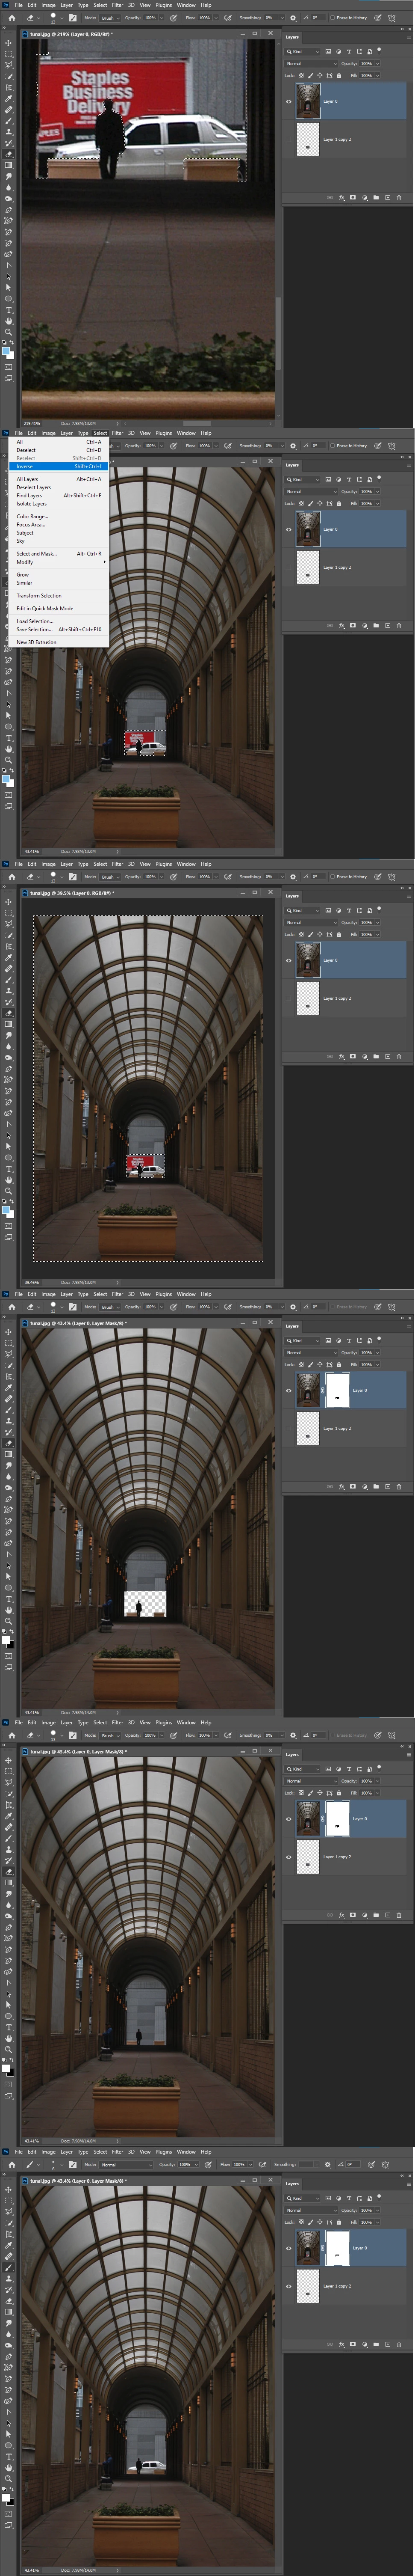This screenshot has width=415, height=2576.
Task: Select the Quick Selection tool in the 219% window
Action: (x=8, y=76)
